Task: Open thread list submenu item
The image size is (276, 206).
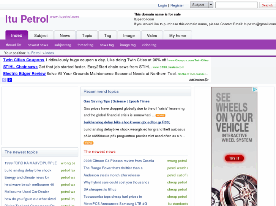Action: pos(14,45)
